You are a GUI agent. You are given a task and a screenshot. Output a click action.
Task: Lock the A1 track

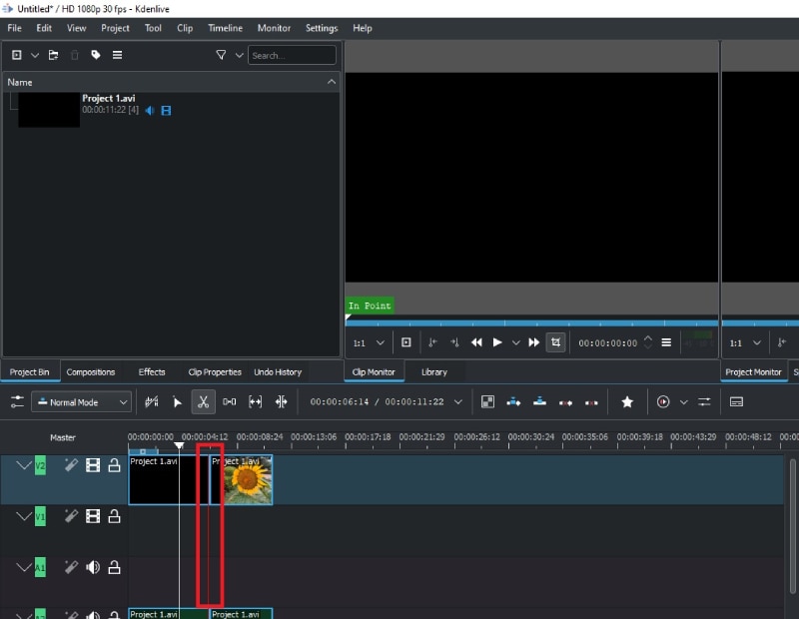point(114,567)
